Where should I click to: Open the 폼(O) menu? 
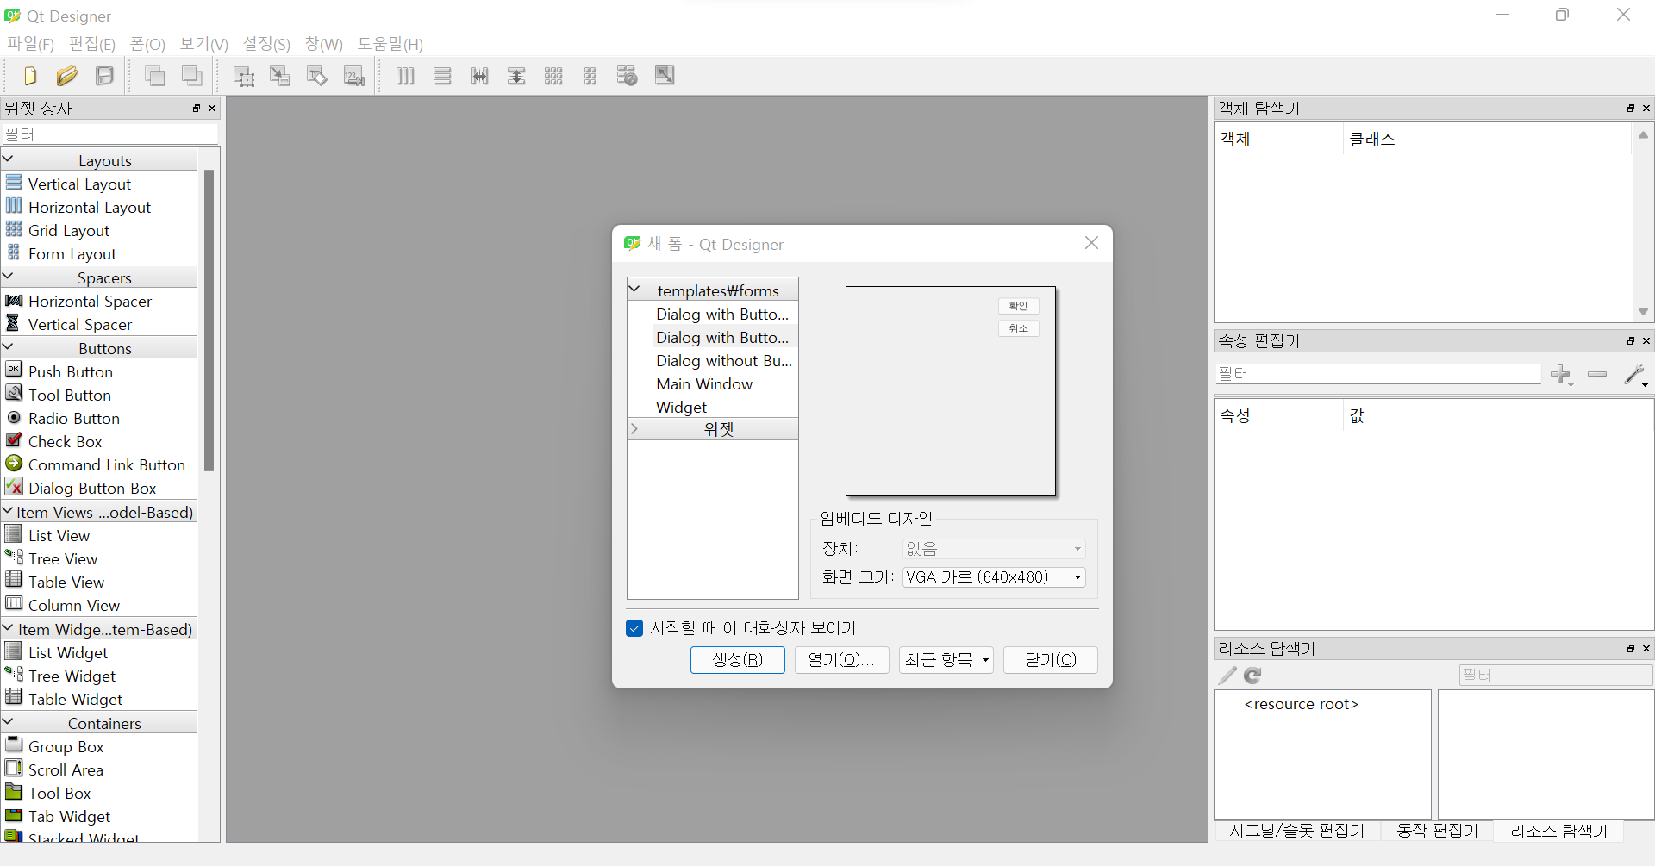(147, 44)
